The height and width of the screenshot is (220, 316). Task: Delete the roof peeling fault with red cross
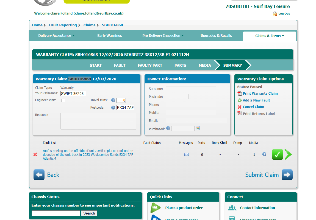coord(35,154)
